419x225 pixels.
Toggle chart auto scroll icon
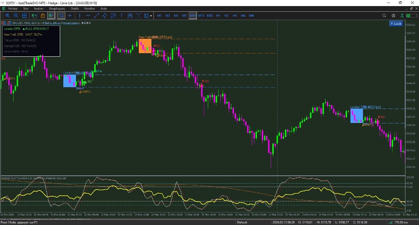point(34,16)
